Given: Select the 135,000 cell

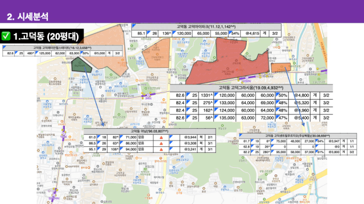Looking at the screenshot, I should 225,118.
